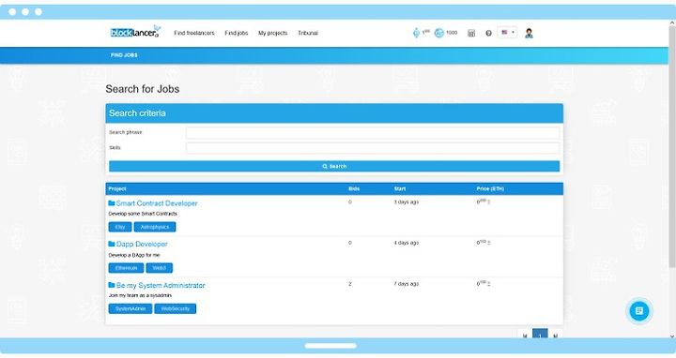Filter by the WebSecurity skill tag

coord(175,308)
